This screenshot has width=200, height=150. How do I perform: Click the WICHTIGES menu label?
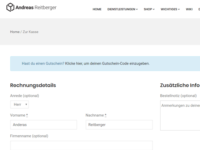click(x=169, y=9)
